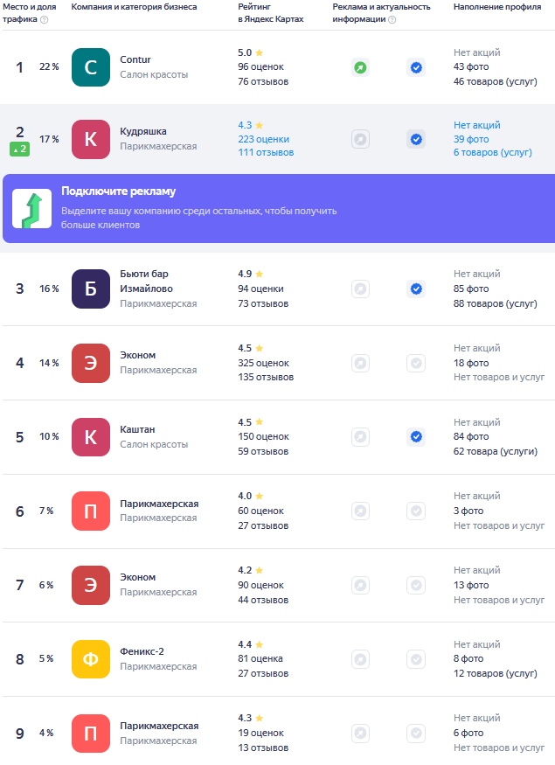Click '325 оценок' in the Эконом row
This screenshot has width=555, height=765.
(x=263, y=363)
